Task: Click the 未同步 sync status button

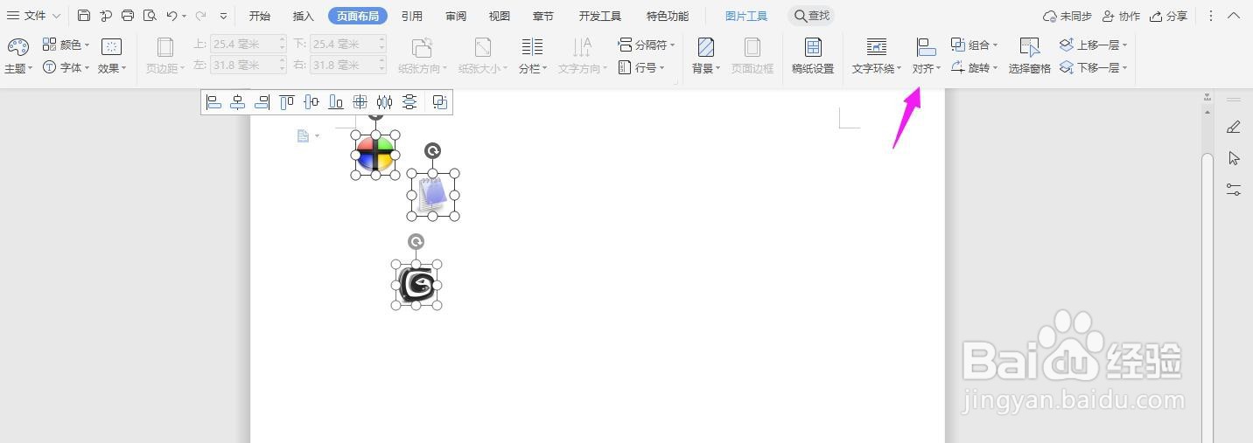Action: pos(1067,16)
